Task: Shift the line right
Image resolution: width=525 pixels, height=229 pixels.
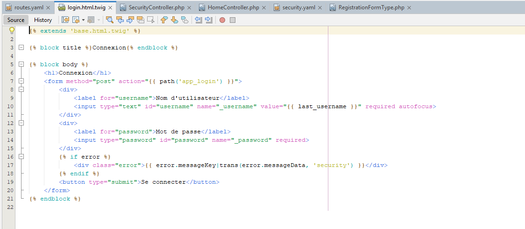Action: point(209,20)
